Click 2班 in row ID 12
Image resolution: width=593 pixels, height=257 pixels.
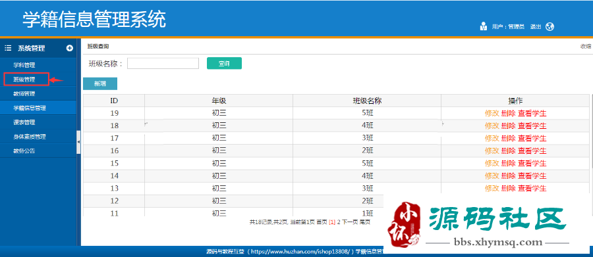coord(367,200)
